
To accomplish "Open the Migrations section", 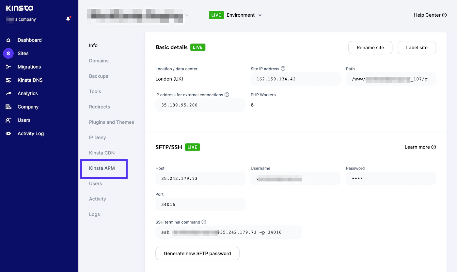I will pyautogui.click(x=29, y=67).
